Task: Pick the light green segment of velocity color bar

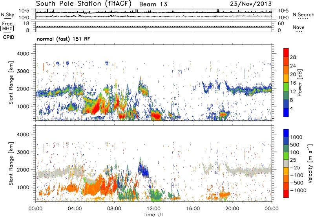Action: [286, 156]
